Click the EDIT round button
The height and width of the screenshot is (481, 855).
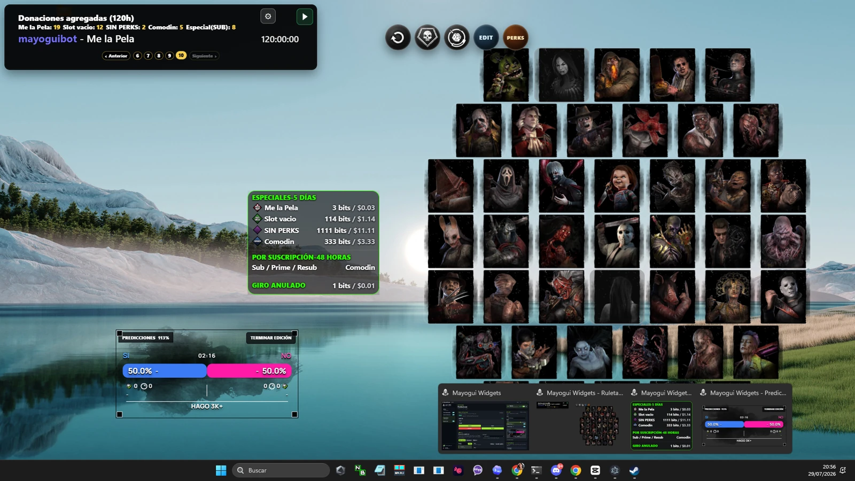coord(486,37)
